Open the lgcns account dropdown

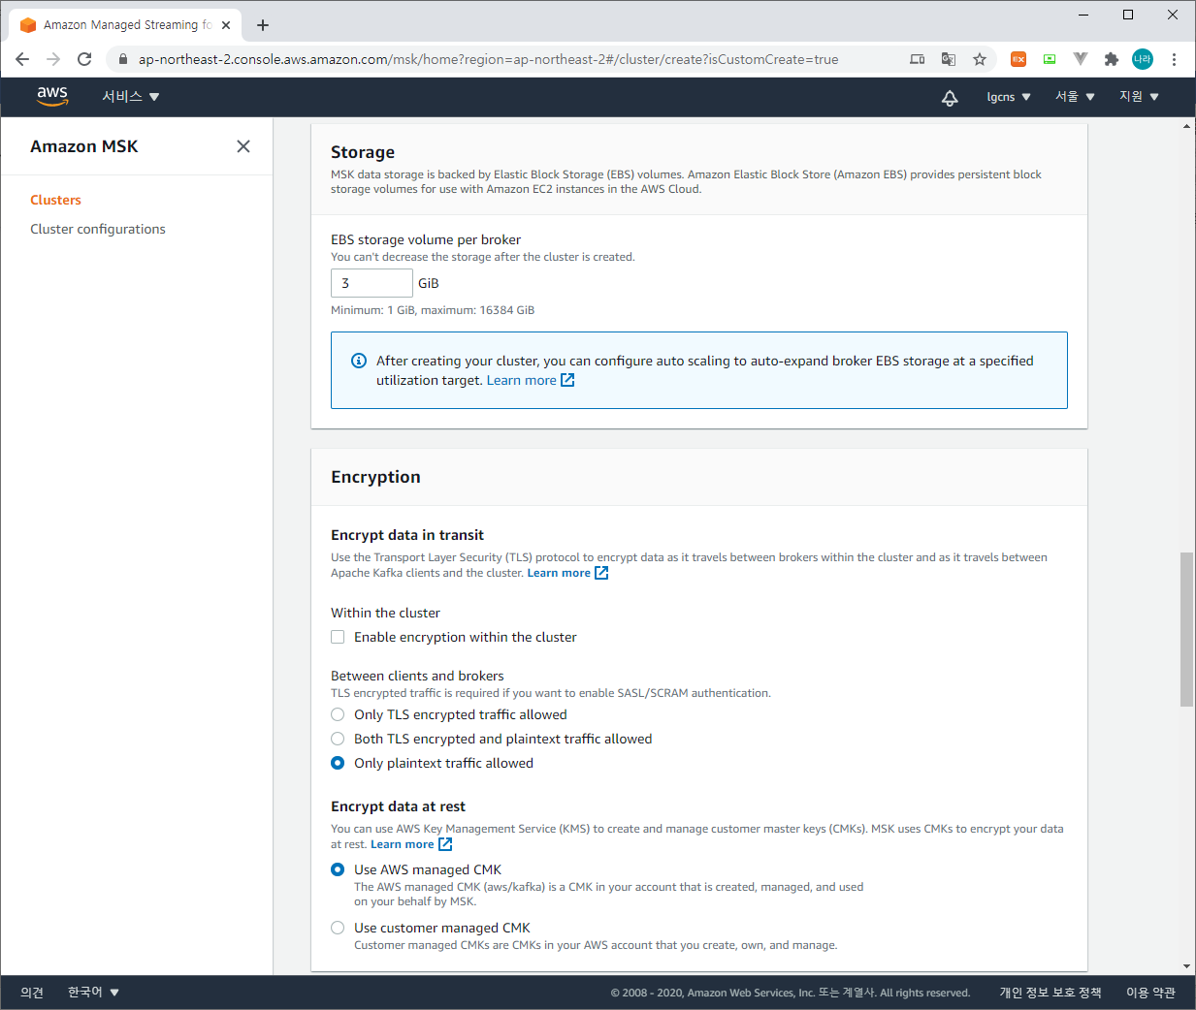(1009, 97)
